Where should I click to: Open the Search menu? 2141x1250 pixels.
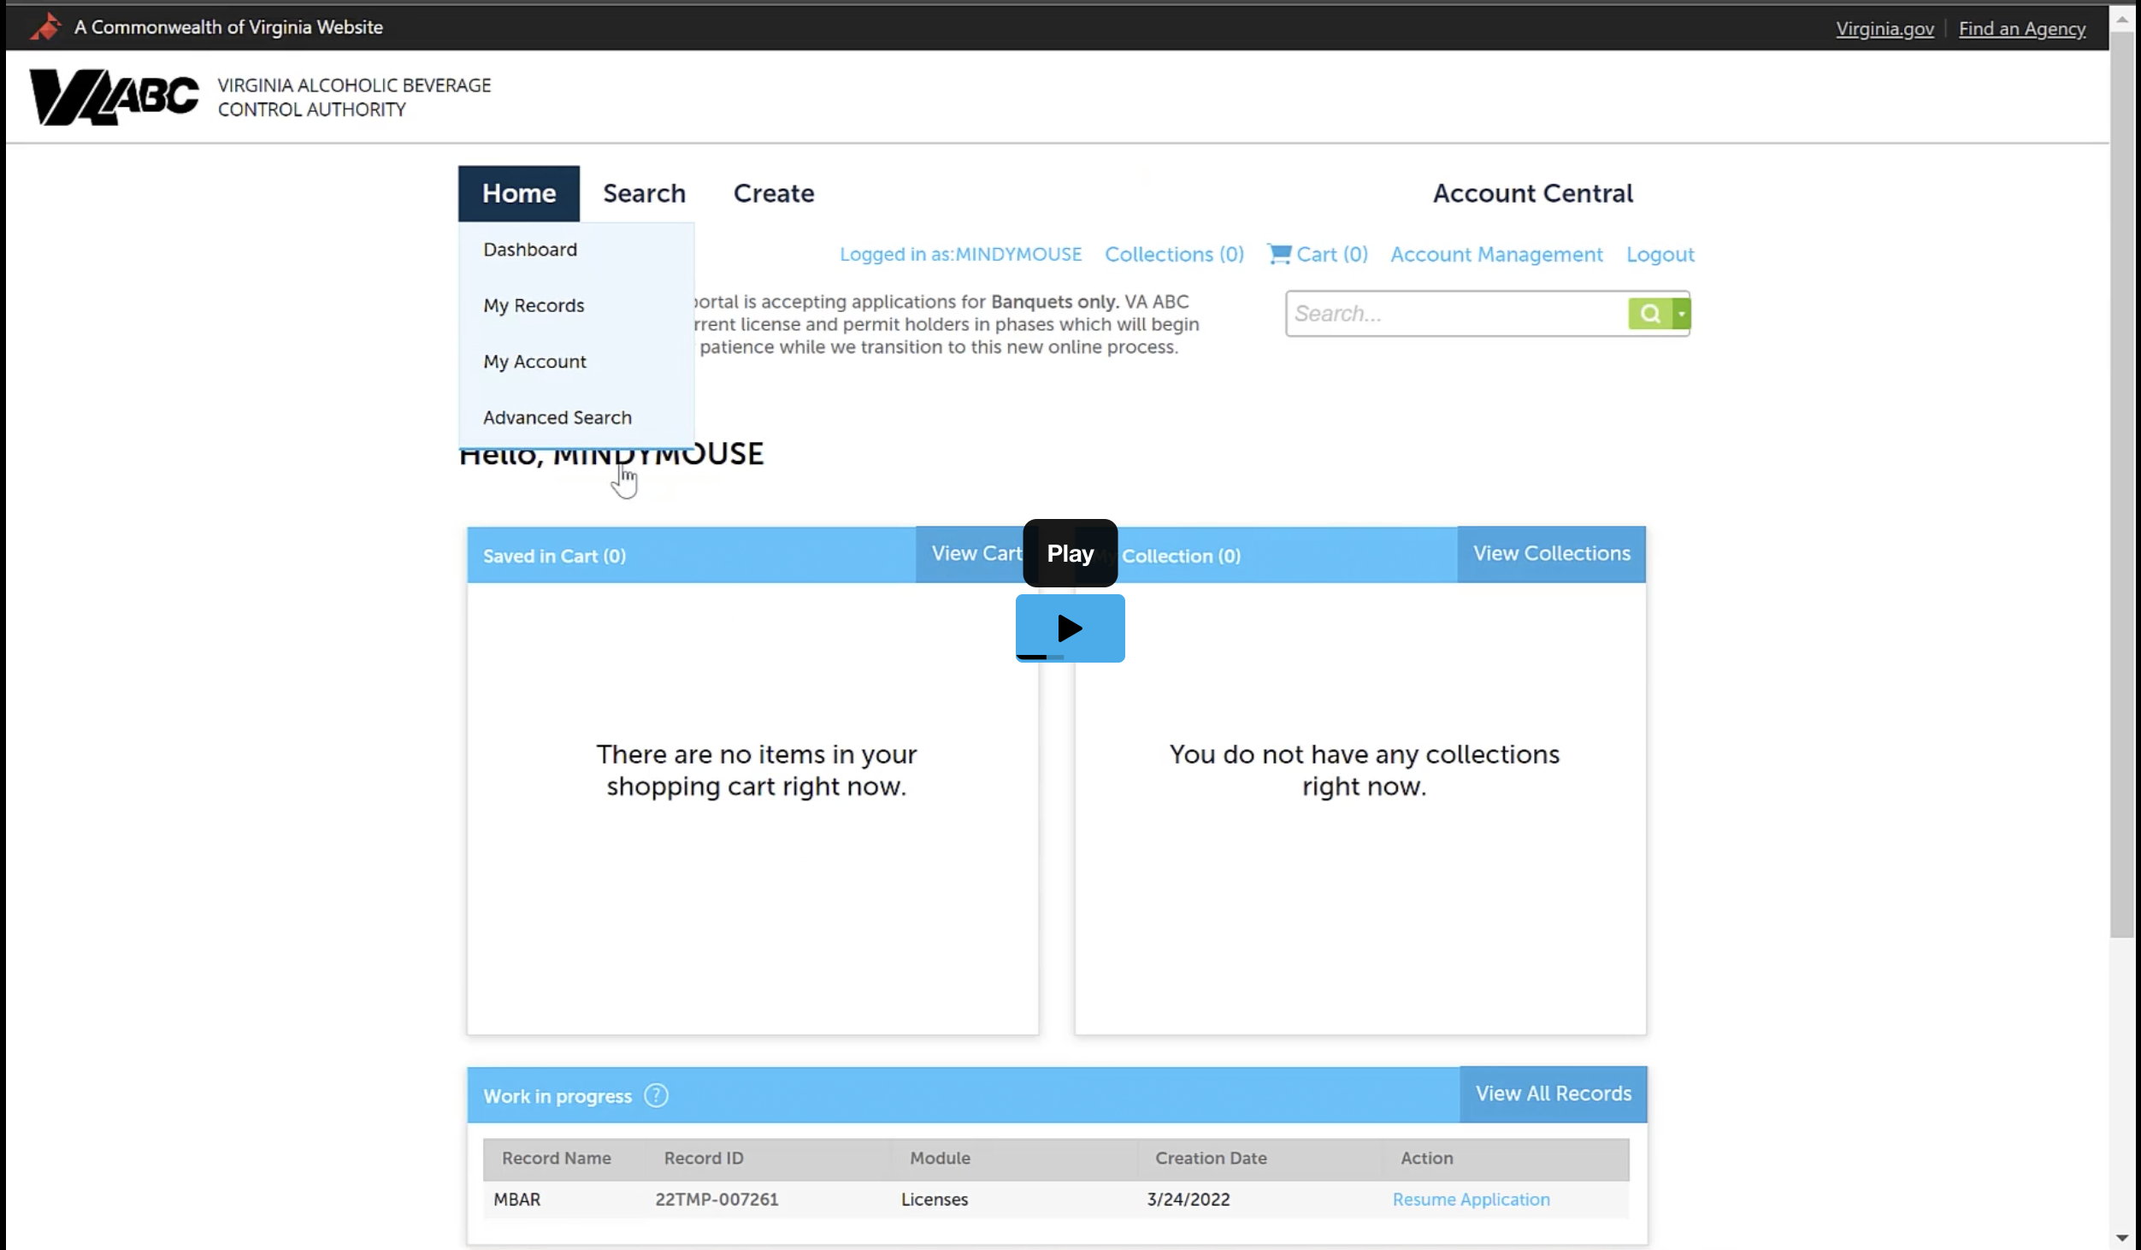(x=644, y=193)
